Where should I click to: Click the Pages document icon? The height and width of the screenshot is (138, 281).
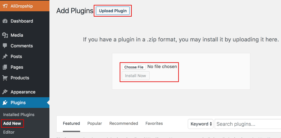(5, 67)
